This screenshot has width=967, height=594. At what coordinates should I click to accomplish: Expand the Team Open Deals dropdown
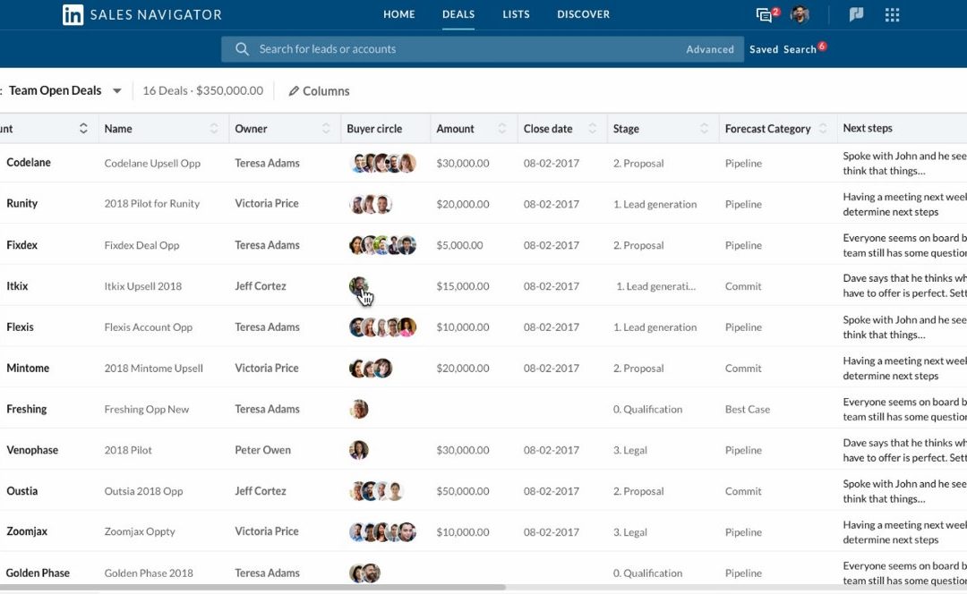tap(116, 91)
